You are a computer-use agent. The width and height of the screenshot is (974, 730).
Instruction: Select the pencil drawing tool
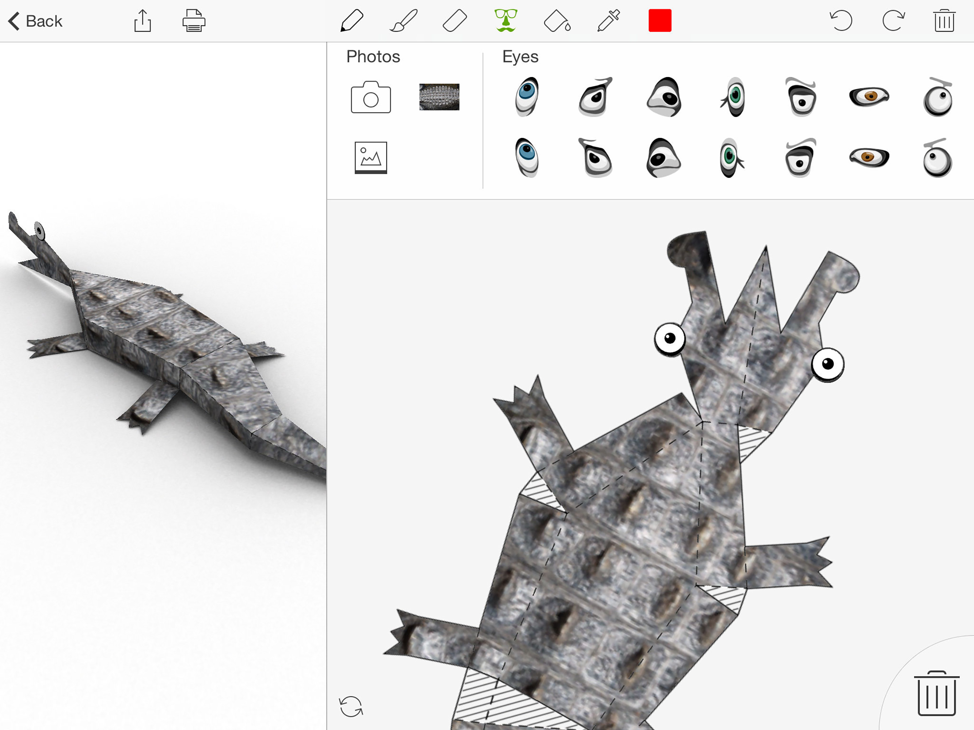(352, 21)
